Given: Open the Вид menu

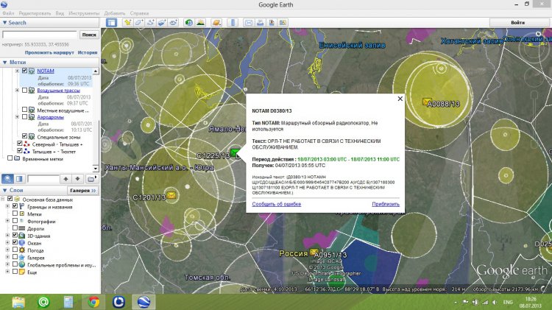Looking at the screenshot, I should (x=60, y=13).
